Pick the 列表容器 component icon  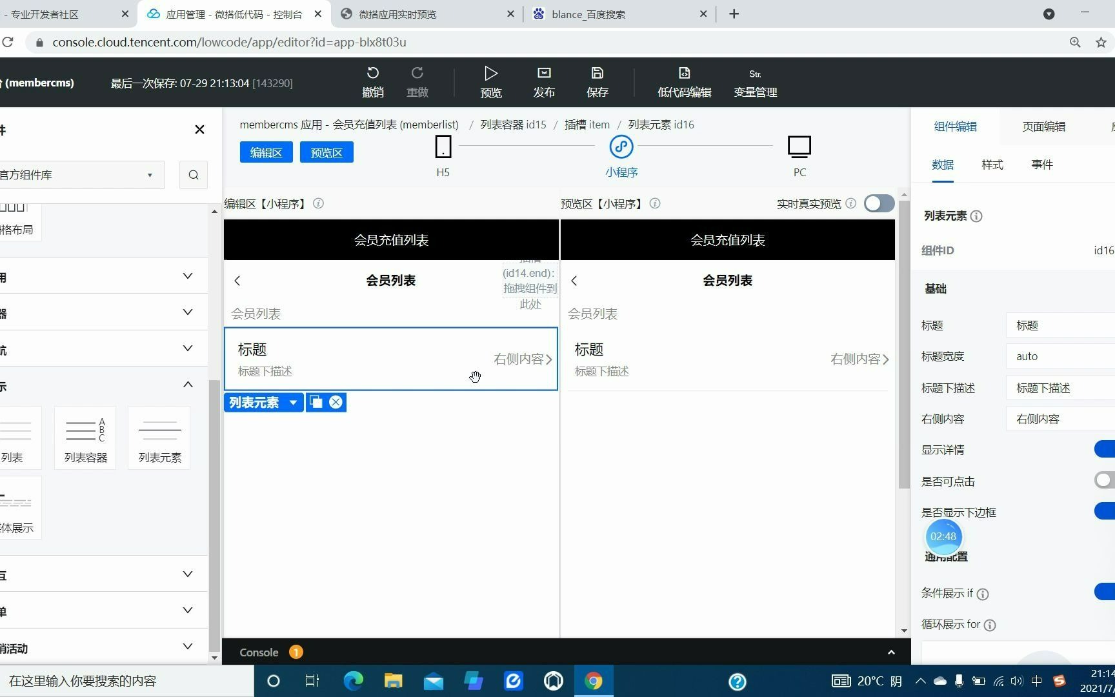pyautogui.click(x=85, y=438)
